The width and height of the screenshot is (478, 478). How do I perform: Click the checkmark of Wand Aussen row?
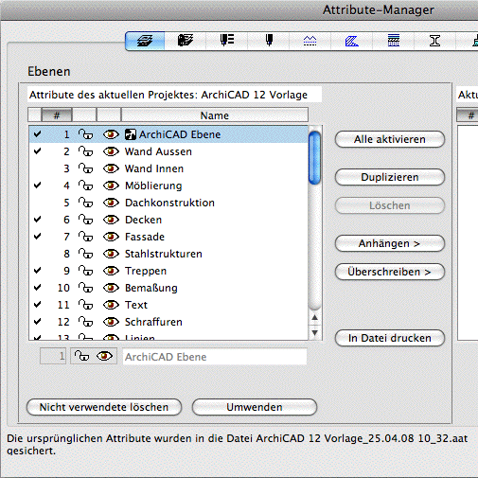click(37, 151)
